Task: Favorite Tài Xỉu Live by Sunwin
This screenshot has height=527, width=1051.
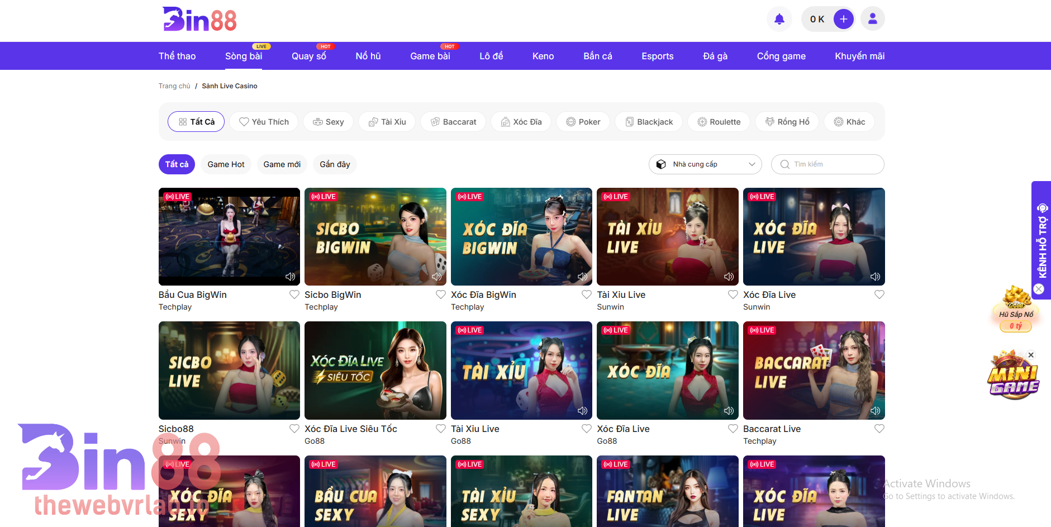Action: (733, 294)
